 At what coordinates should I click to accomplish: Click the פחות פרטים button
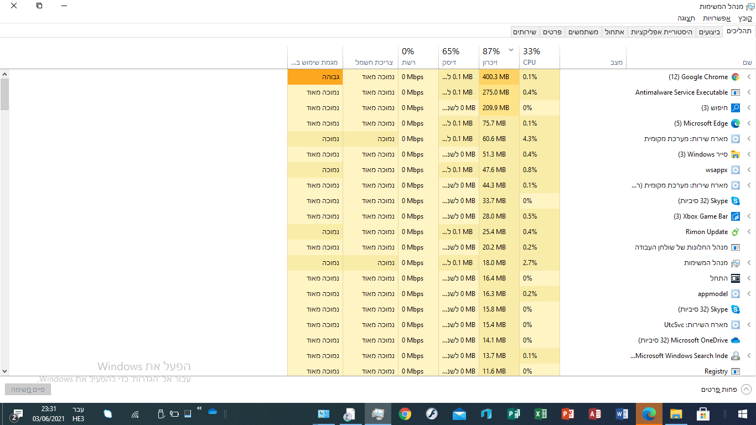point(726,390)
